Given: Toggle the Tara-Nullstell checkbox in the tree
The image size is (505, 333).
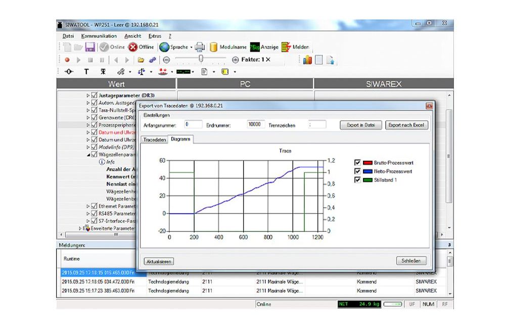Looking at the screenshot, I should (94, 110).
